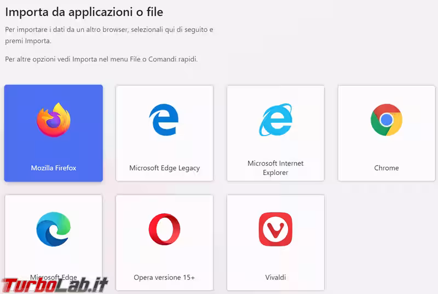Select the "Microsoft Edge Legacy" label

pyautogui.click(x=164, y=168)
